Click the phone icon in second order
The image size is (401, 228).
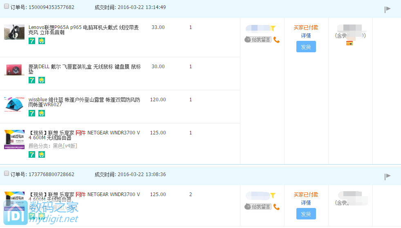(277, 207)
